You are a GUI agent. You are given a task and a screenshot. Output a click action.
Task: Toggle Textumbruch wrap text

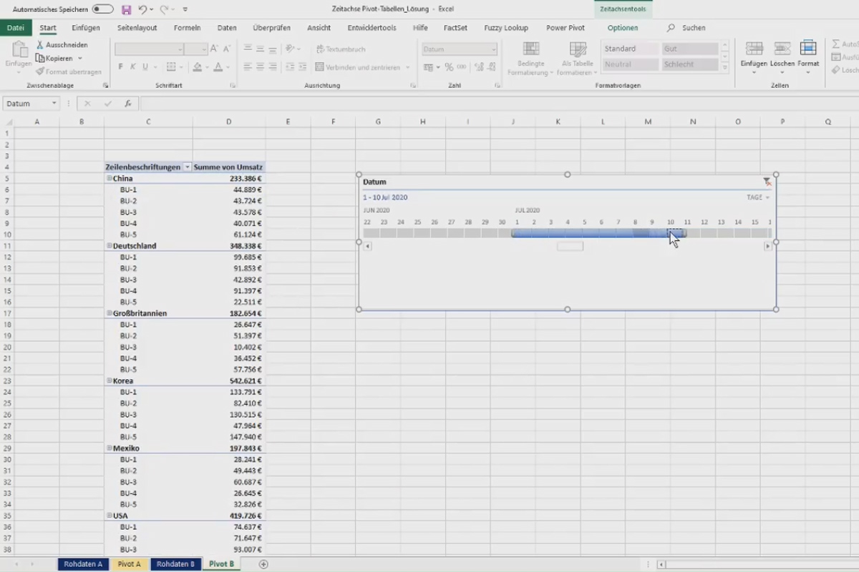tap(341, 49)
